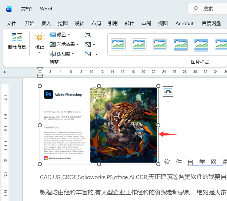The height and width of the screenshot is (201, 227).
Task: Switch to the 引用 (References) tab
Action: [x=113, y=23]
